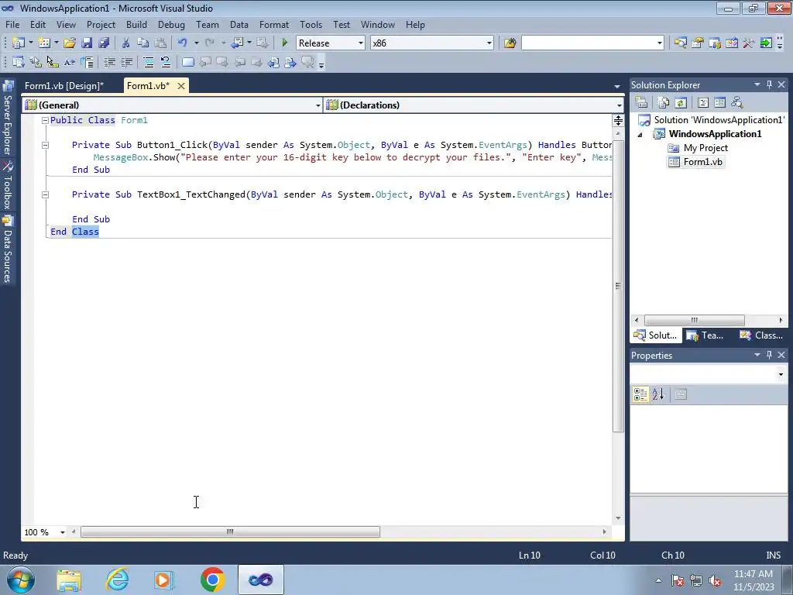Click the Undo arrow icon
The width and height of the screenshot is (793, 595).
(x=183, y=43)
